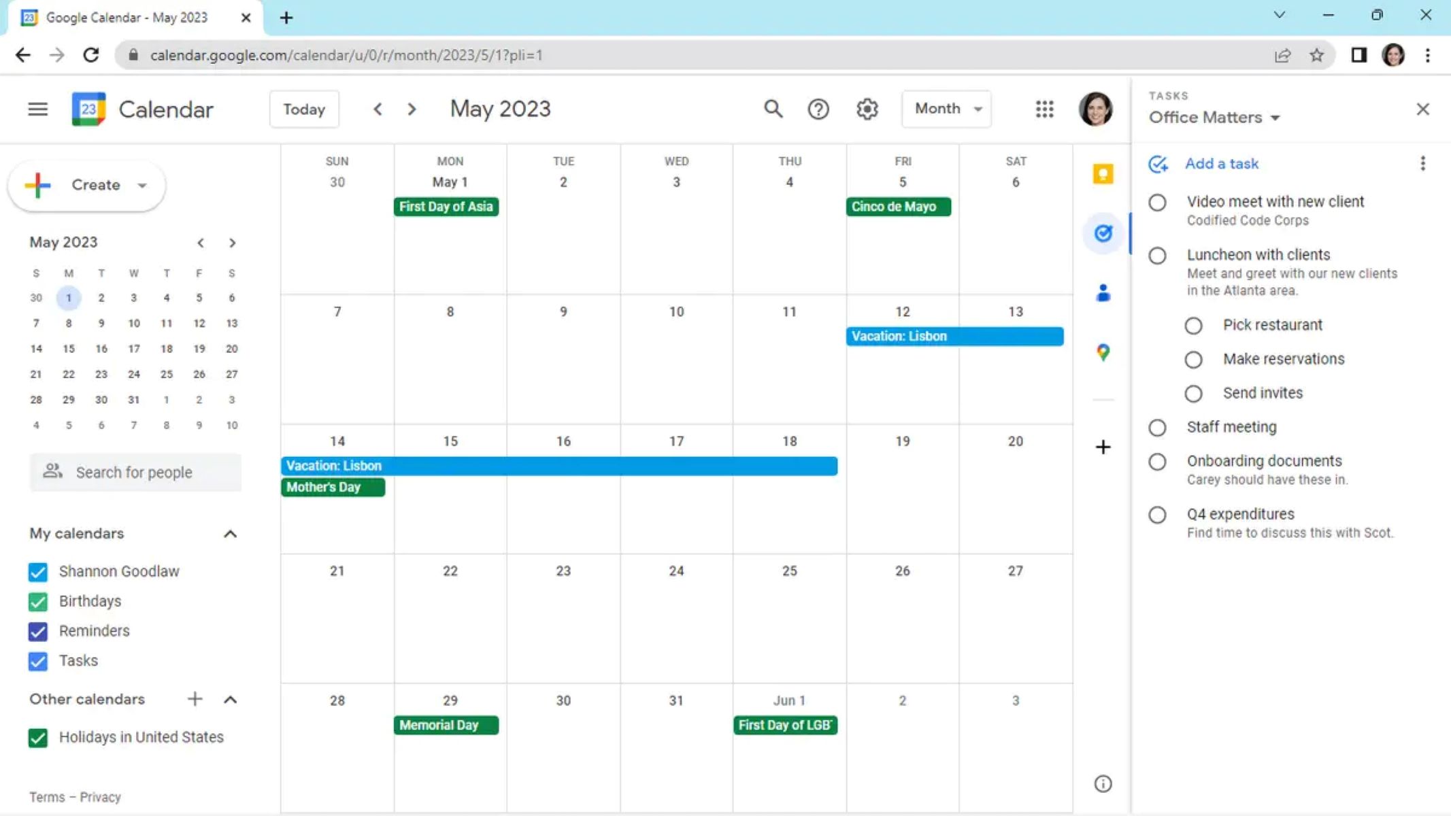Image resolution: width=1451 pixels, height=816 pixels.
Task: Click the People/contacts icon in sidebar
Action: click(x=1103, y=292)
